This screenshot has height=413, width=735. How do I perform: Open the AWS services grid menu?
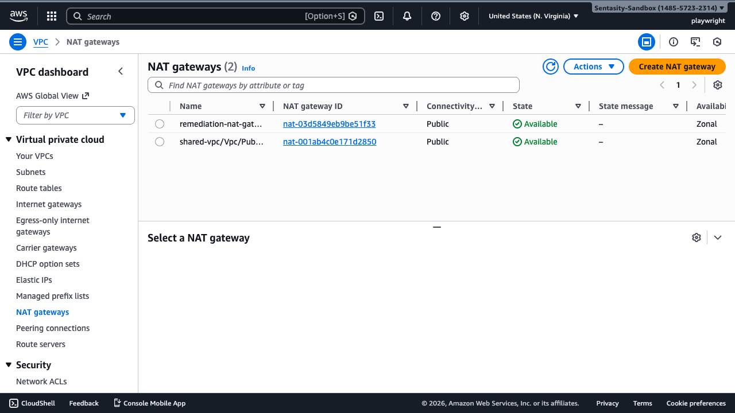51,15
